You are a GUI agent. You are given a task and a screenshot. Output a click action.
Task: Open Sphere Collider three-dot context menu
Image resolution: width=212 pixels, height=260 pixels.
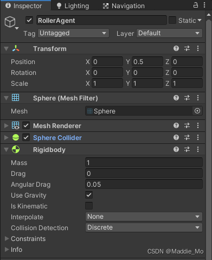point(198,137)
